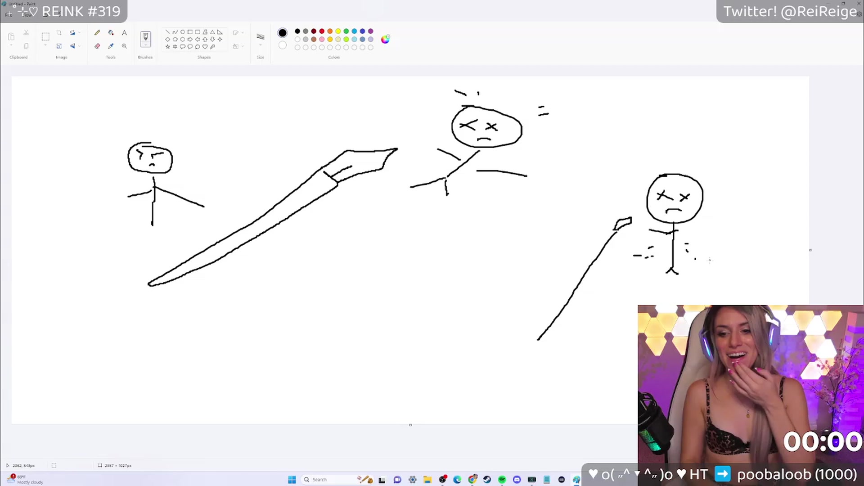This screenshot has height=486, width=864.
Task: Click the Crop icon in Image group
Action: [59, 33]
